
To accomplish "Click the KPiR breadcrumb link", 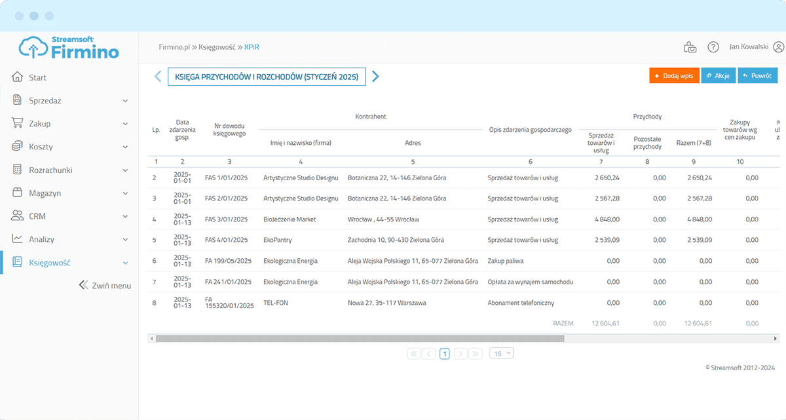I will click(252, 47).
